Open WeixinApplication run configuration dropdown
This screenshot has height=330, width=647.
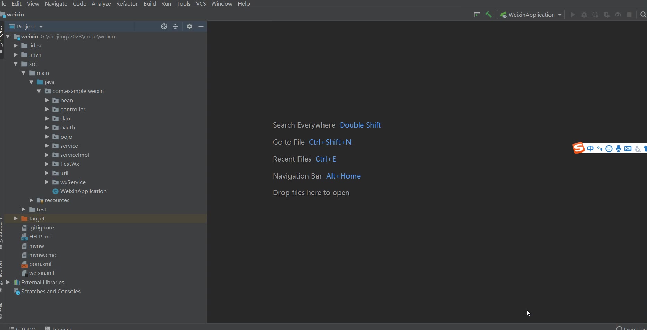pyautogui.click(x=531, y=15)
